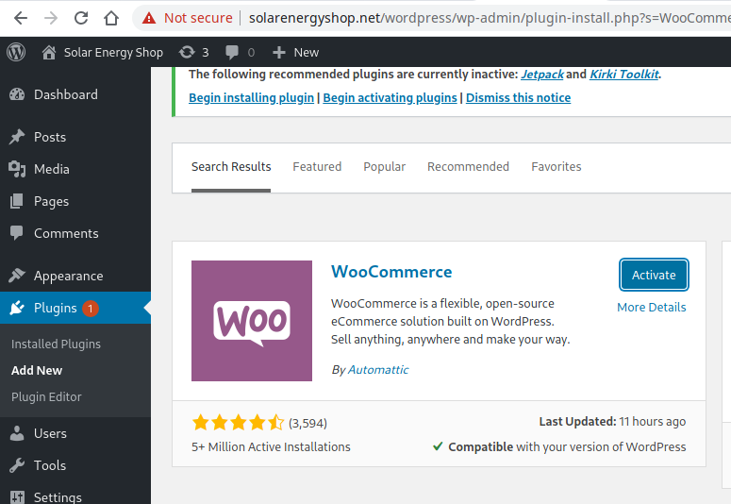Image resolution: width=731 pixels, height=504 pixels.
Task: Click the Posts pushpin icon
Action: (17, 137)
